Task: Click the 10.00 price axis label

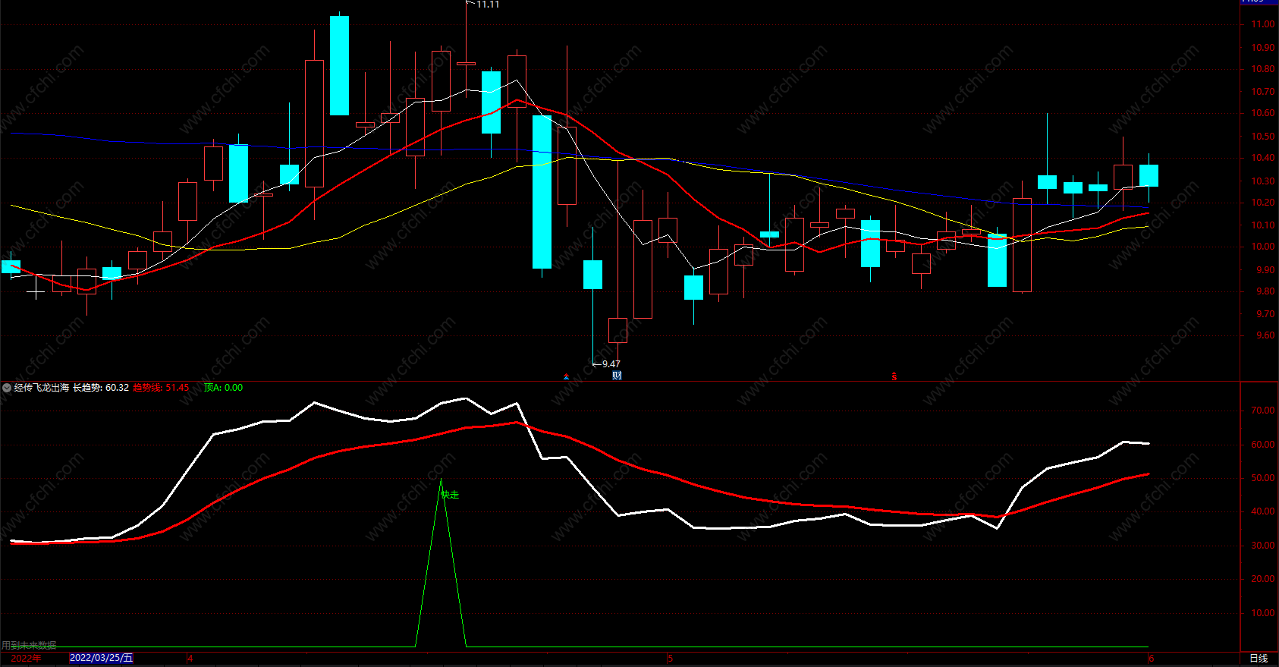Action: [x=1263, y=247]
